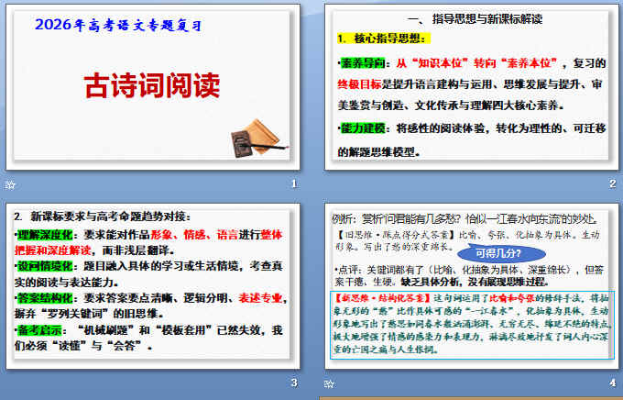Click the green '理解深度化' label on slide 3
This screenshot has width=623, height=400.
pos(43,234)
